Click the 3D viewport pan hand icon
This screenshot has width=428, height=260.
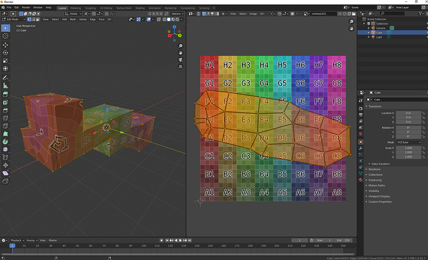pyautogui.click(x=181, y=53)
